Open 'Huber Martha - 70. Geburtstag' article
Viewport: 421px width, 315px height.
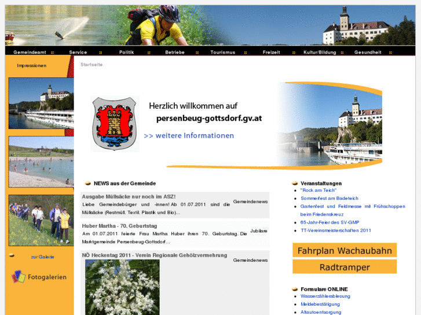click(x=119, y=226)
